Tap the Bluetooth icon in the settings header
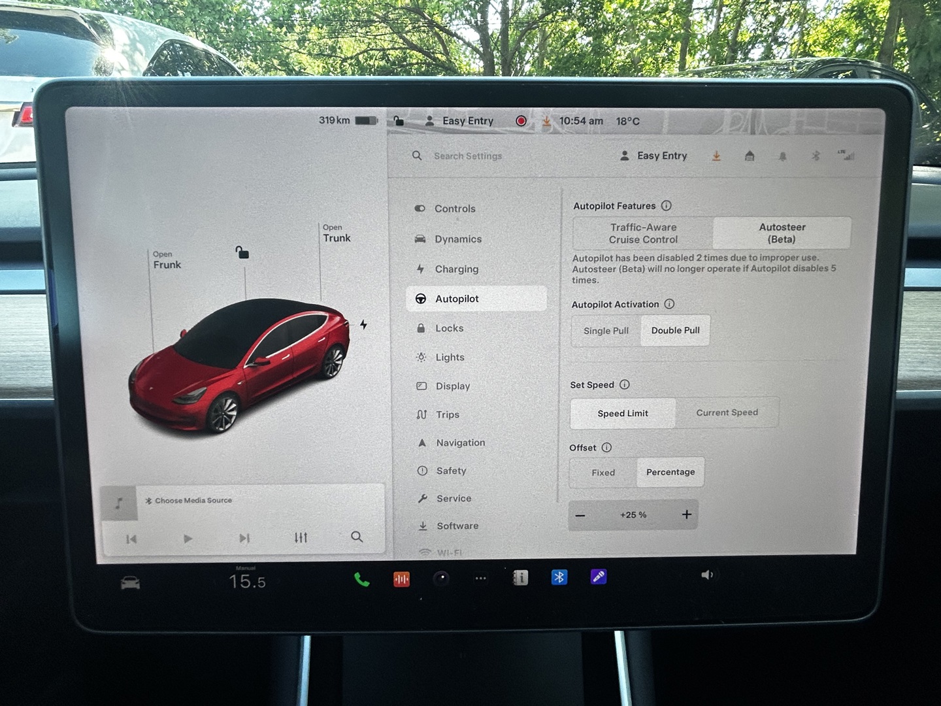The height and width of the screenshot is (706, 941). pyautogui.click(x=816, y=156)
